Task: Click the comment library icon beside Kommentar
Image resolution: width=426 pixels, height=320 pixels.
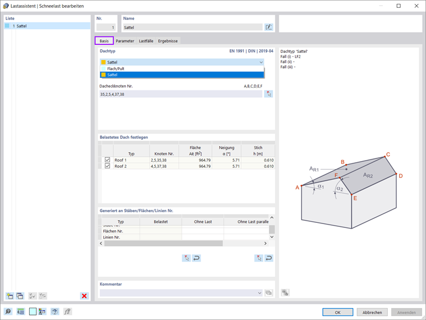Action: pyautogui.click(x=268, y=293)
